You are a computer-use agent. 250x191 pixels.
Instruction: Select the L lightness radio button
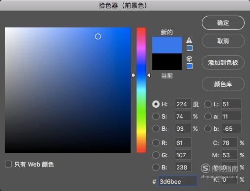[x=208, y=104]
